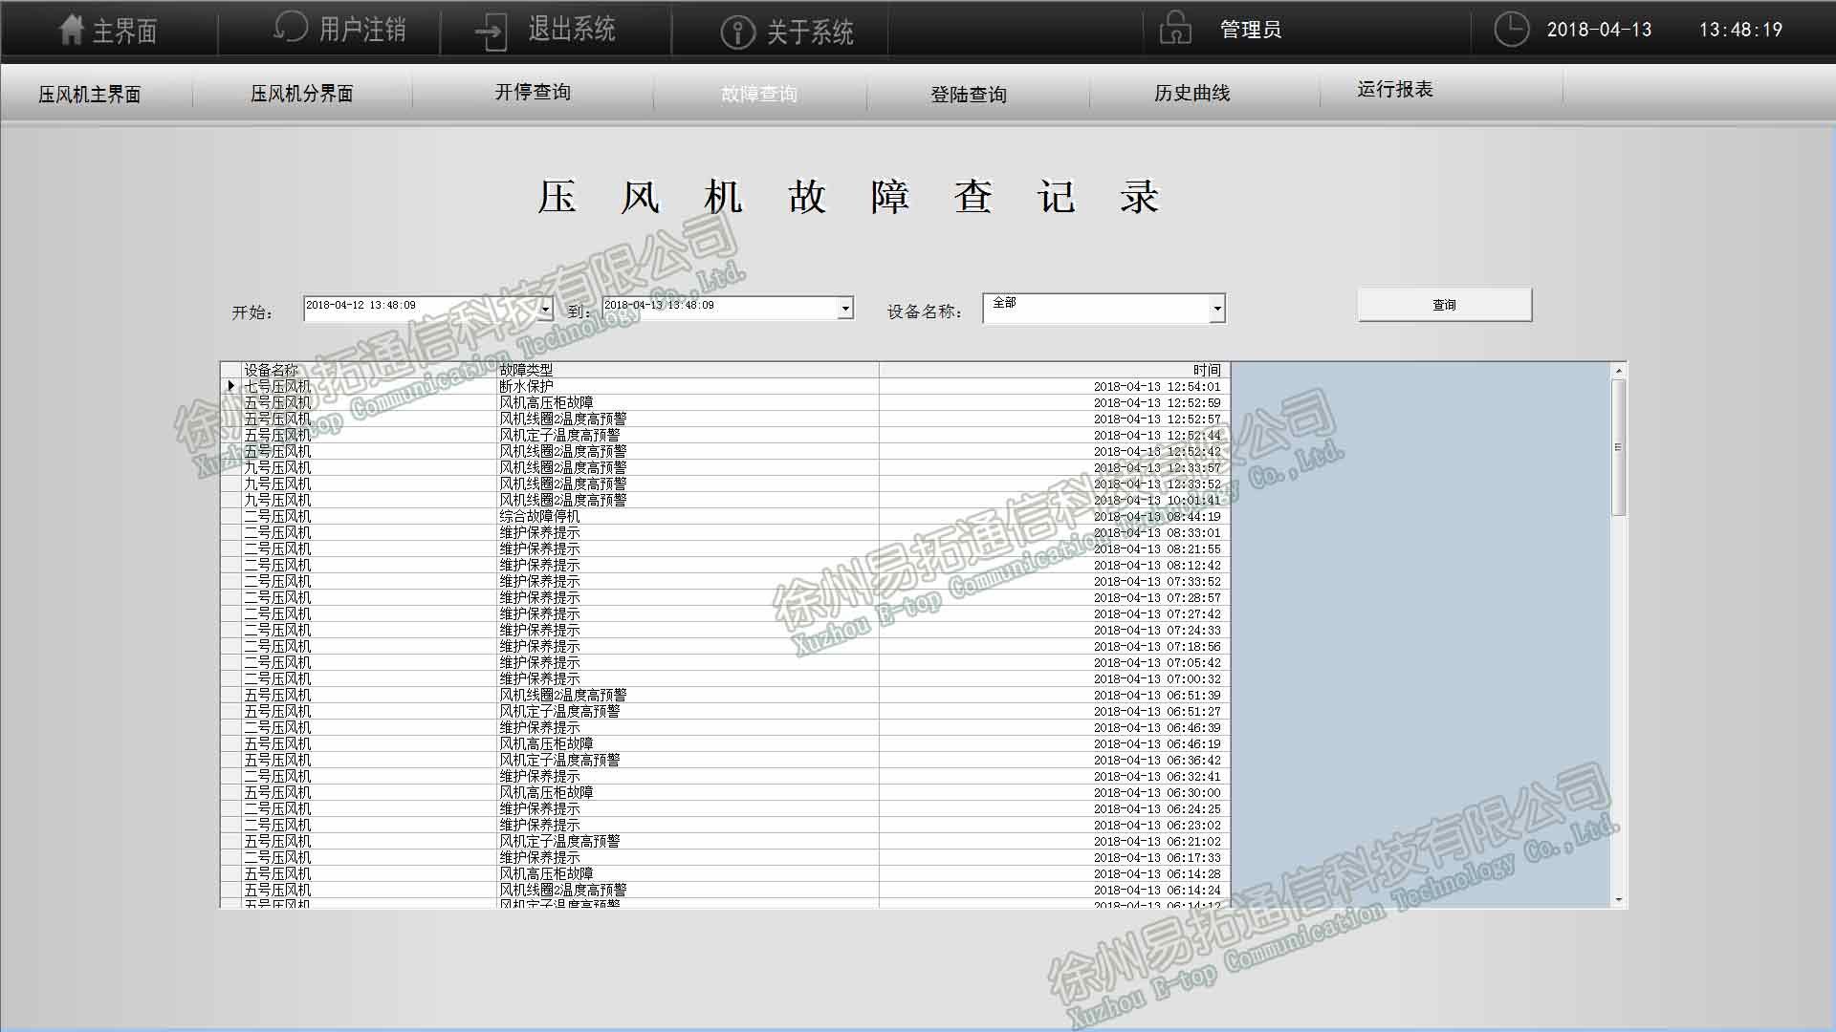Select the 综合故障停机 fault row
1836x1032 pixels.
(539, 516)
